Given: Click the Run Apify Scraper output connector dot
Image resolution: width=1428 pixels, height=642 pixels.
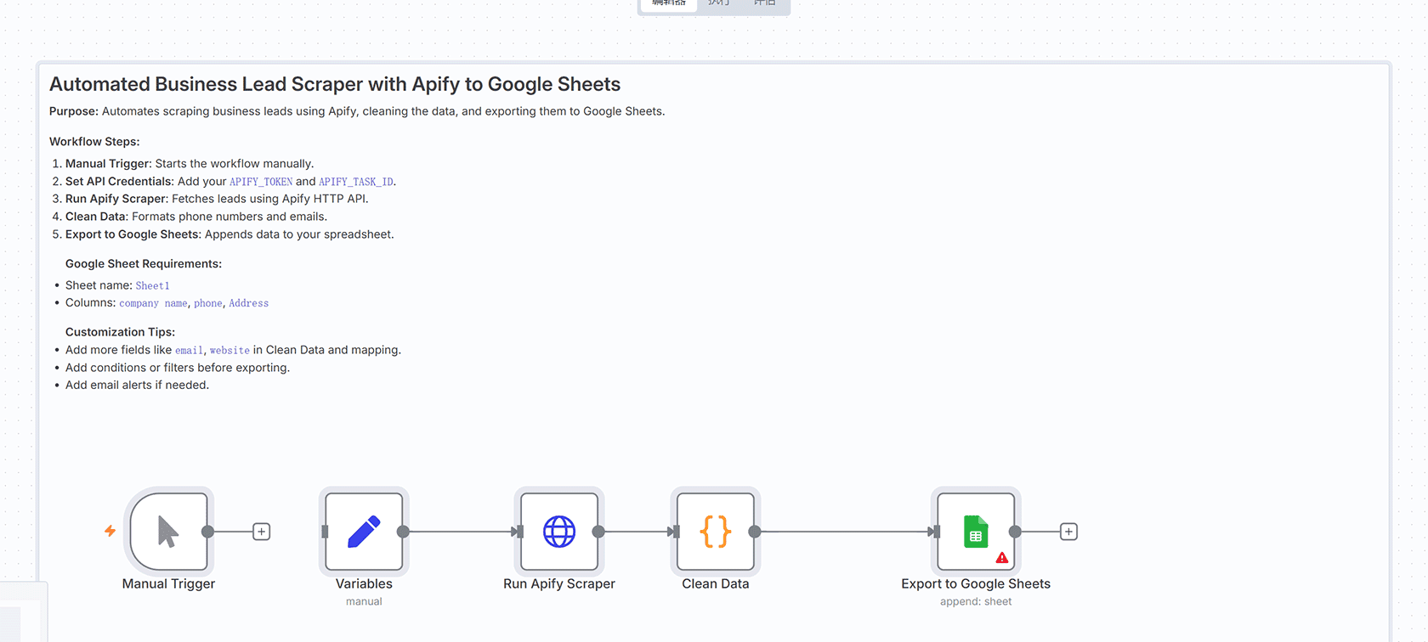Looking at the screenshot, I should tap(598, 532).
